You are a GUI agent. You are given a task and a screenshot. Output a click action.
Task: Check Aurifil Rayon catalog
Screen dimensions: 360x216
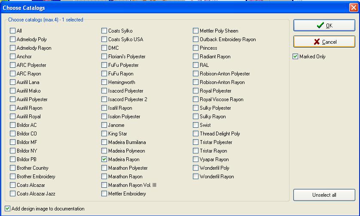tap(12, 108)
